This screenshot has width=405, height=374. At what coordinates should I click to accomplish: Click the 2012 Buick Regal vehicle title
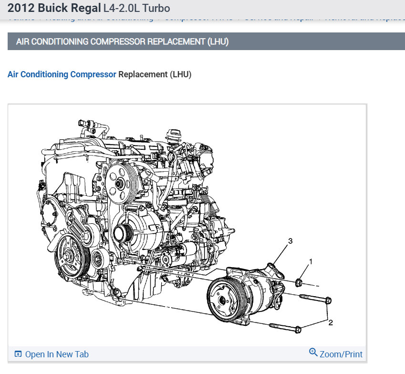click(54, 8)
